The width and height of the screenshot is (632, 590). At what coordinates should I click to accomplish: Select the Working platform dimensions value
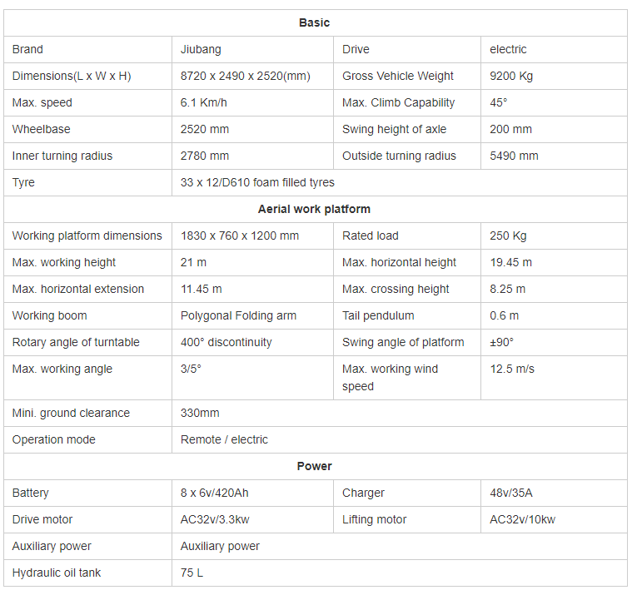coord(240,236)
